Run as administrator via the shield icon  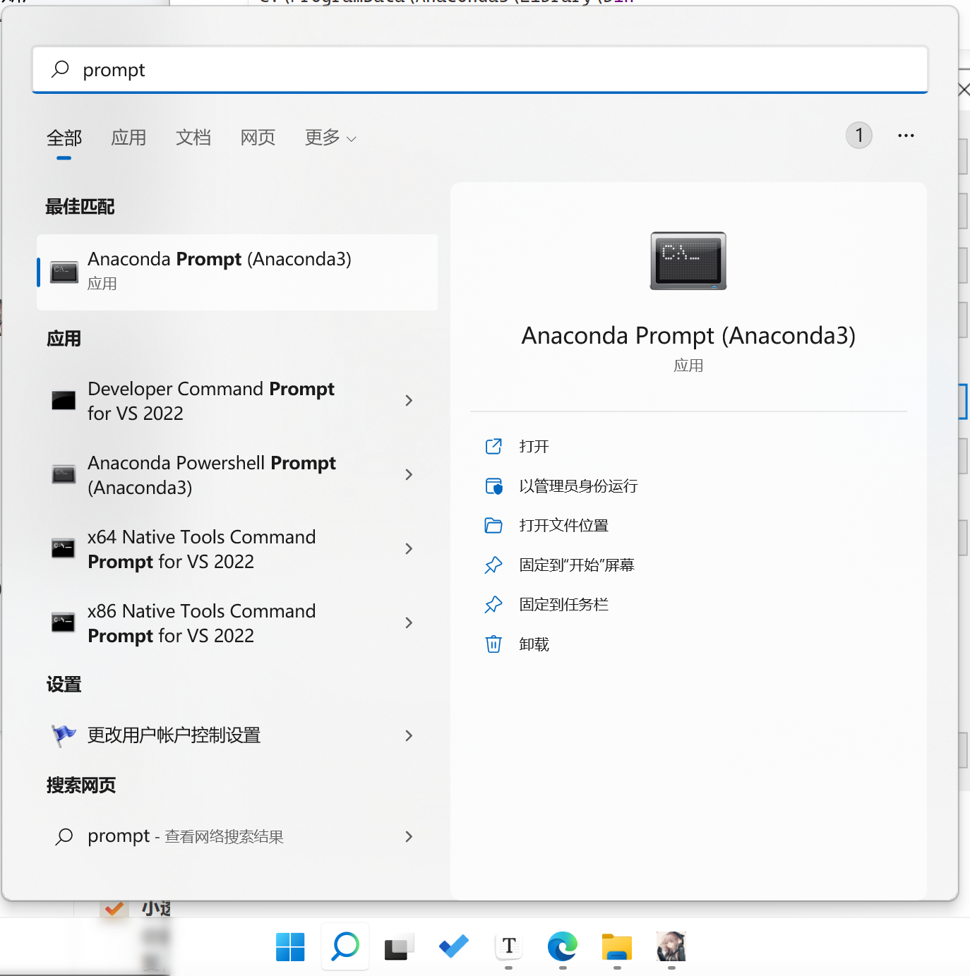493,486
